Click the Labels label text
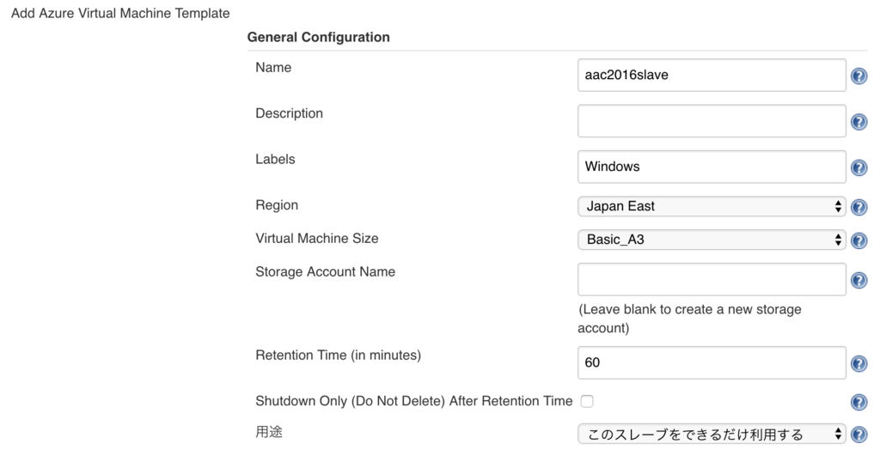The height and width of the screenshot is (456, 880). pos(275,159)
